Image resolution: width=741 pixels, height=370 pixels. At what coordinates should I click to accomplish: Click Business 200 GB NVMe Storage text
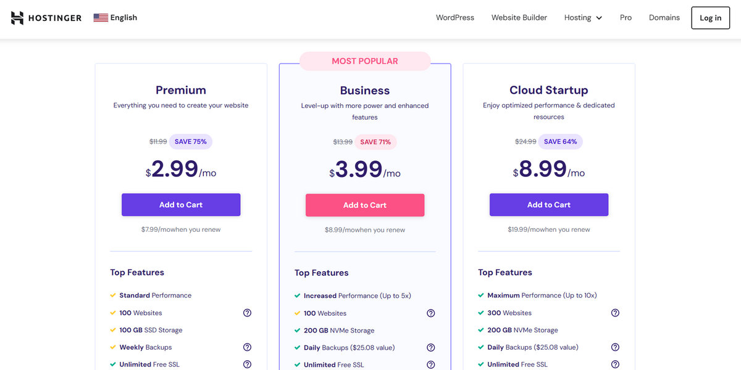339,331
